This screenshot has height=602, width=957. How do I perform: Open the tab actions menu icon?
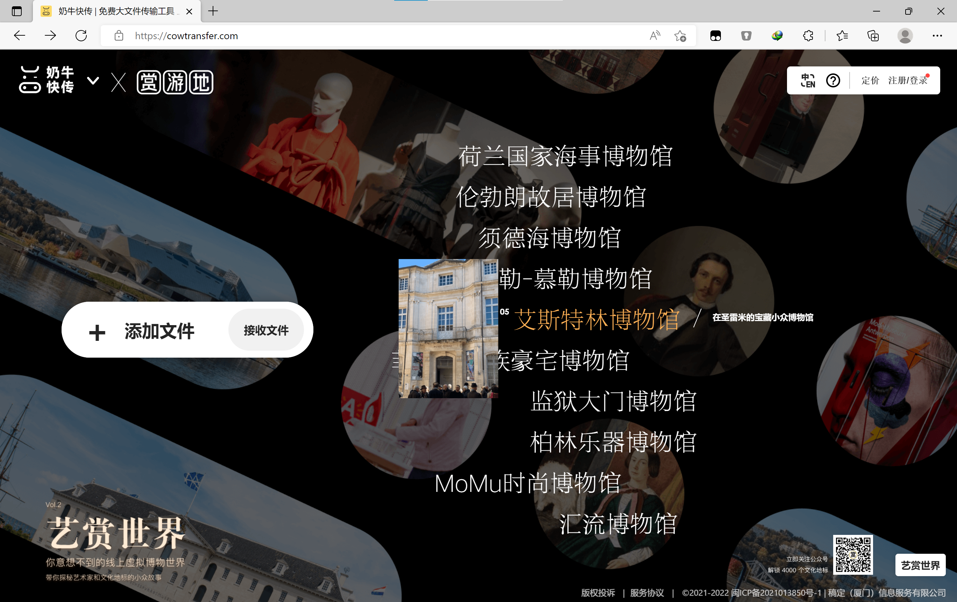[x=17, y=11]
